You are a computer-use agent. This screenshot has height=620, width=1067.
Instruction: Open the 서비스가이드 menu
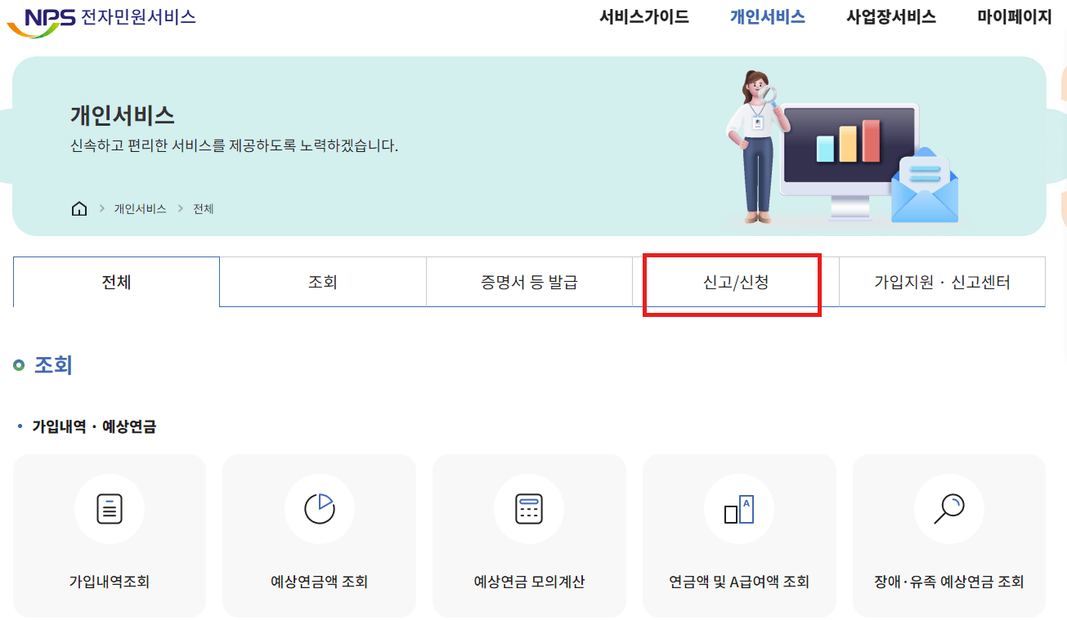pyautogui.click(x=643, y=16)
